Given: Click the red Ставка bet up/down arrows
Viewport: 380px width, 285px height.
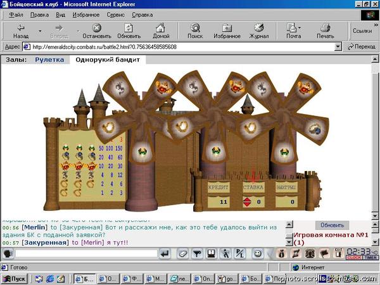Looking at the screenshot, I should (x=247, y=202).
